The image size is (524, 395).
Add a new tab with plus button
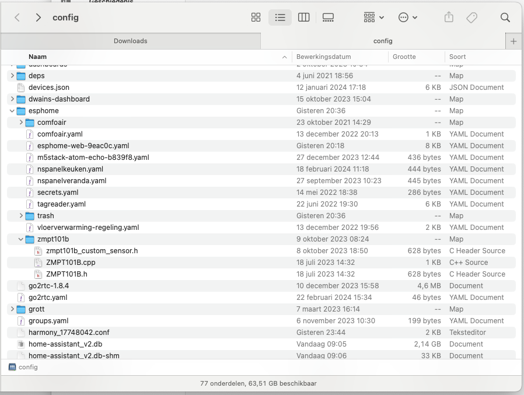(x=513, y=41)
